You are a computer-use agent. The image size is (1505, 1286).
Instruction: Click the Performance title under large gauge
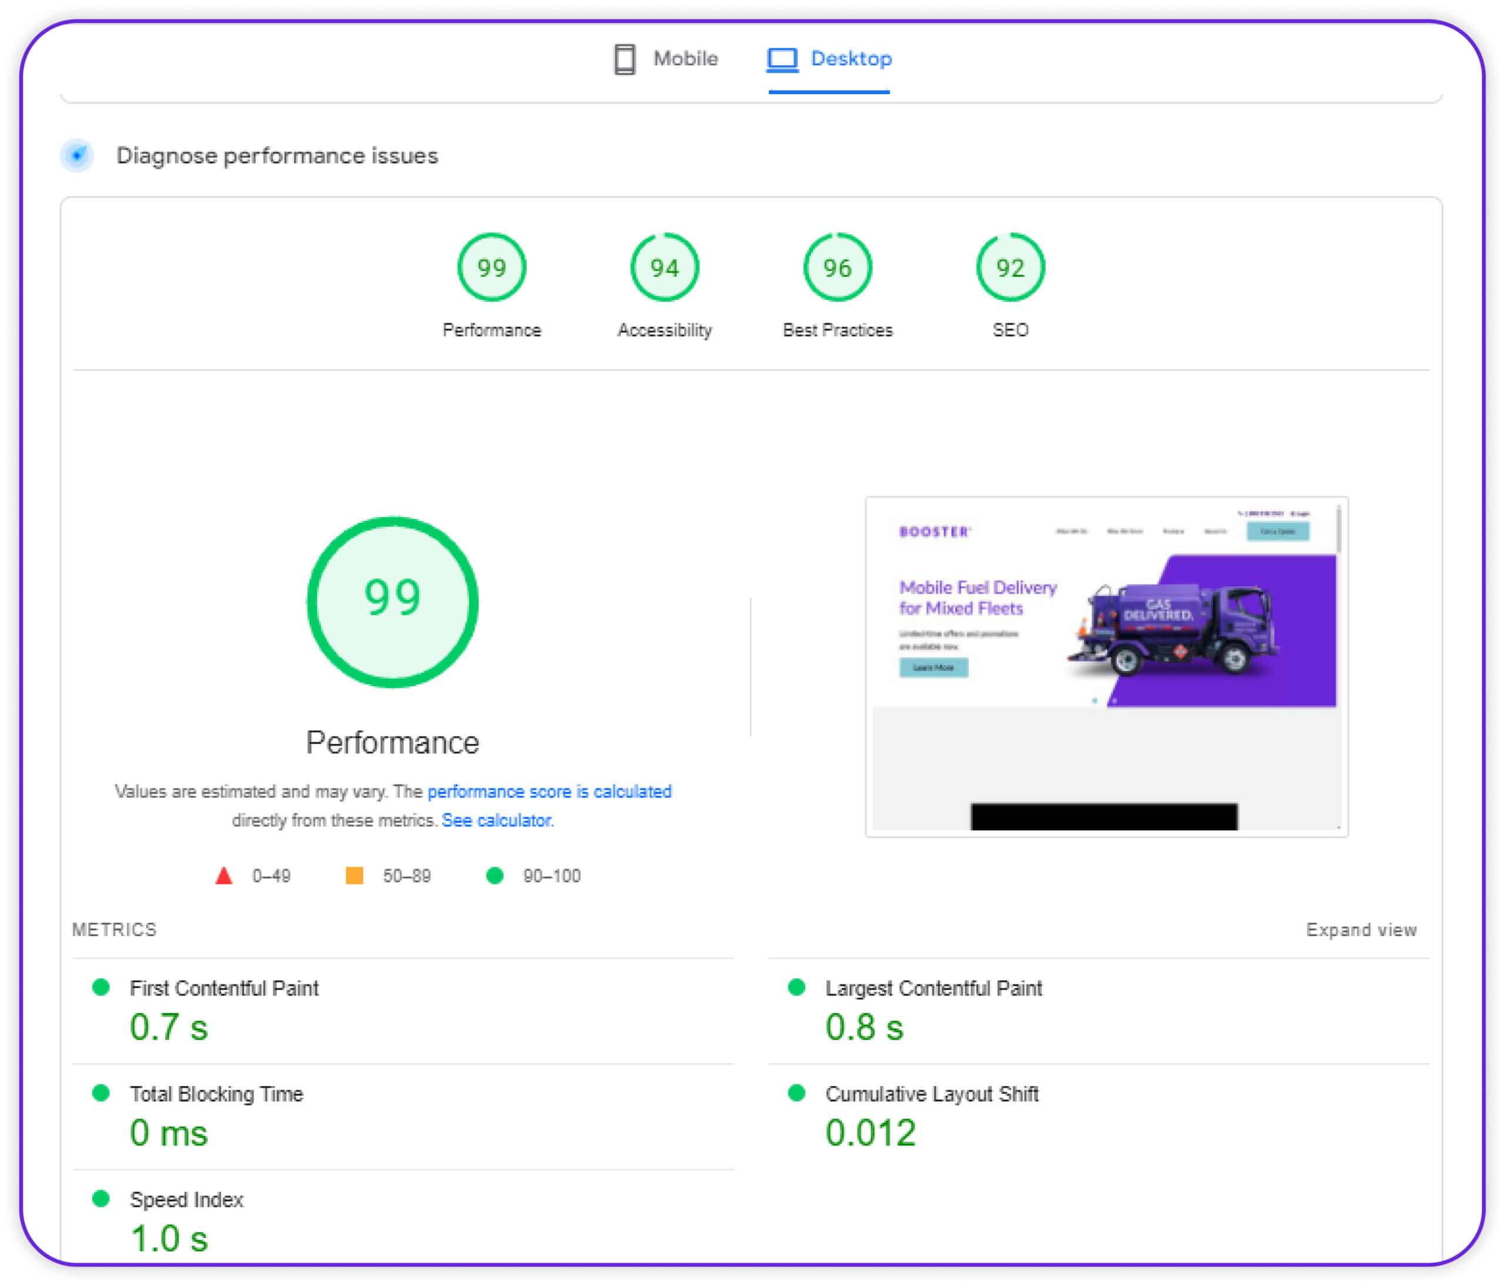click(392, 743)
